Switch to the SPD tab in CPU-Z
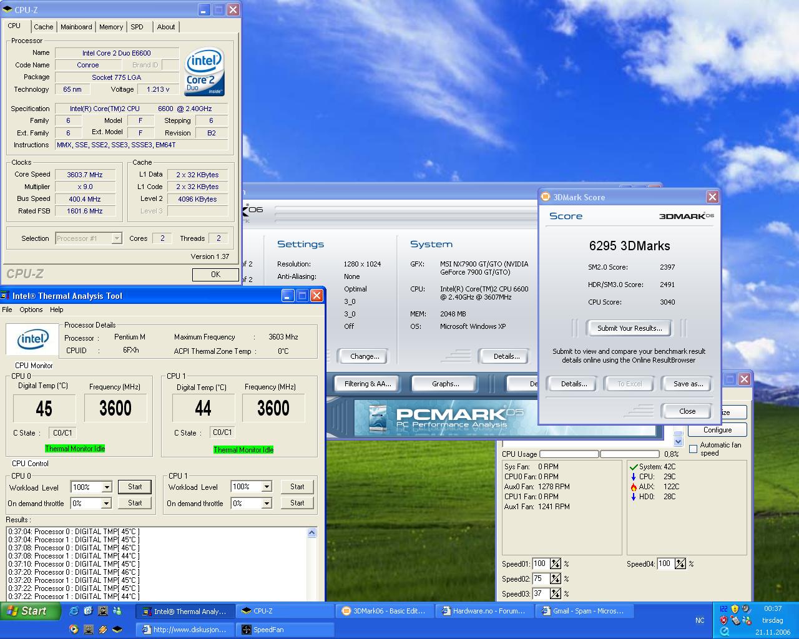This screenshot has width=799, height=639. pyautogui.click(x=137, y=27)
